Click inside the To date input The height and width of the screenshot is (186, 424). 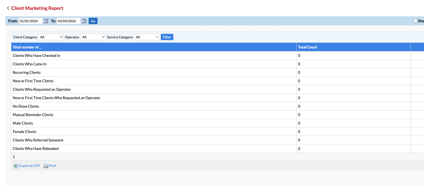(68, 21)
